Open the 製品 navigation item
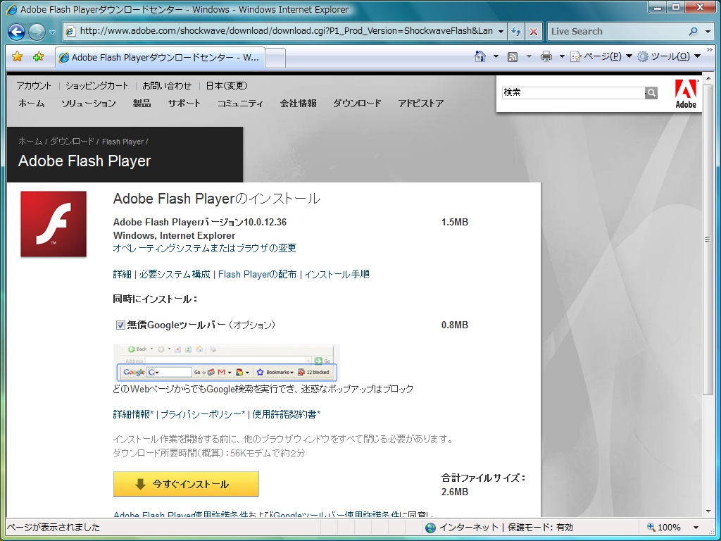721x541 pixels. point(142,104)
